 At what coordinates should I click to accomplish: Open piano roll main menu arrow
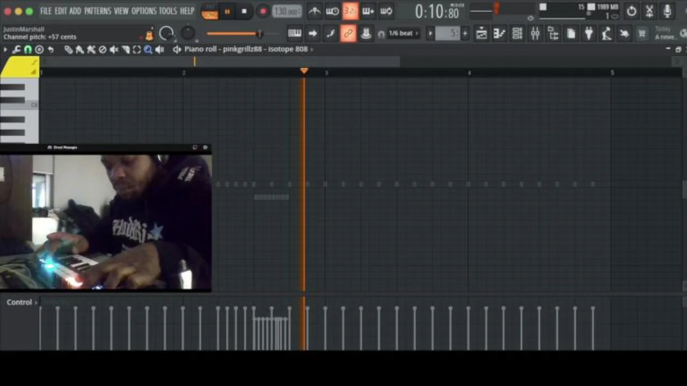pyautogui.click(x=5, y=49)
